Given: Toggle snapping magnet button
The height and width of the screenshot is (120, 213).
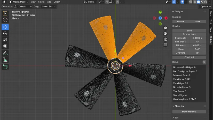Looking at the screenshot, I should 107,2.
